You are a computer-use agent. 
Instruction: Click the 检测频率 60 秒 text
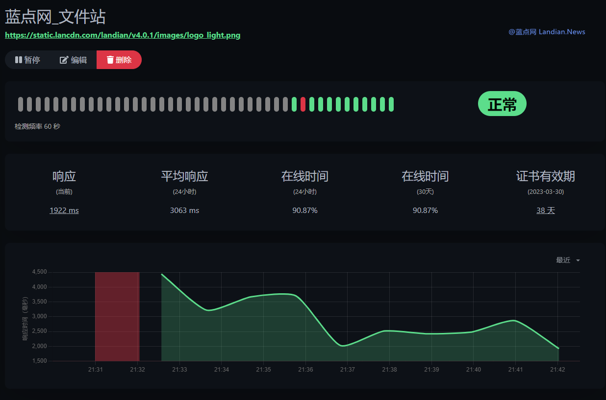click(37, 126)
